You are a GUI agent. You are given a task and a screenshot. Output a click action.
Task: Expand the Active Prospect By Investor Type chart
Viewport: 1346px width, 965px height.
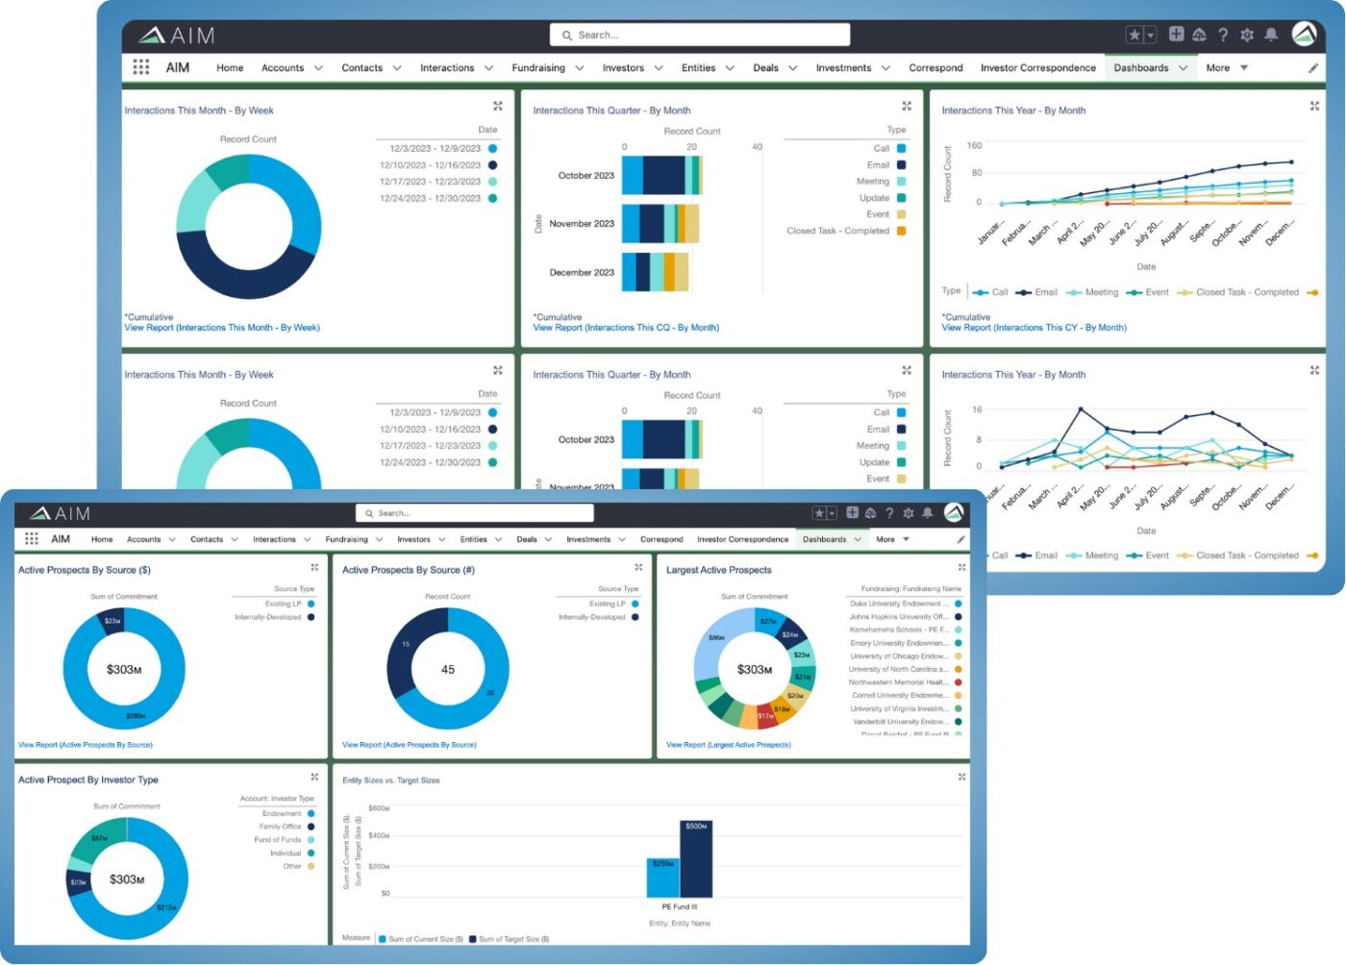[x=314, y=777]
